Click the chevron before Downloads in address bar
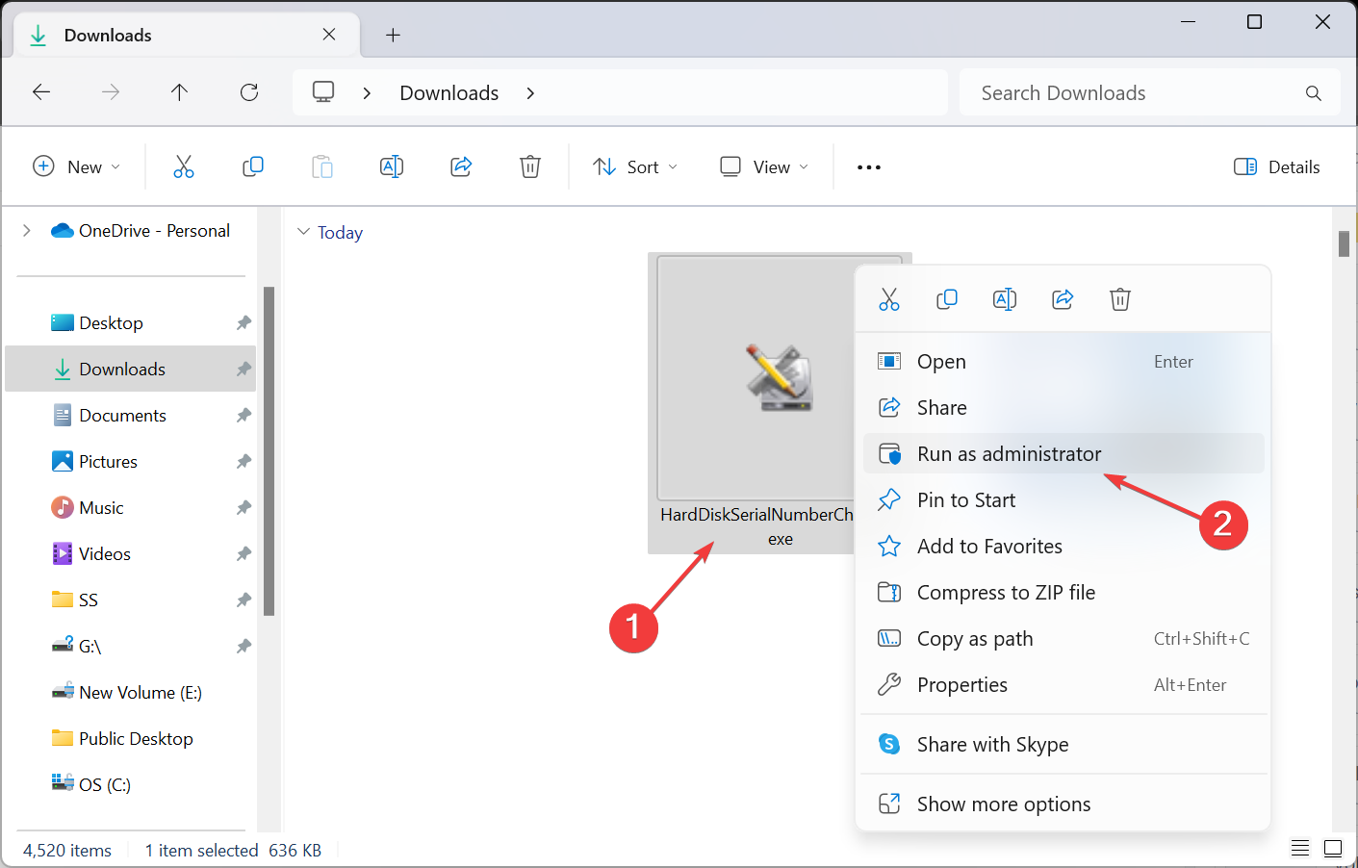This screenshot has width=1358, height=868. point(367,93)
